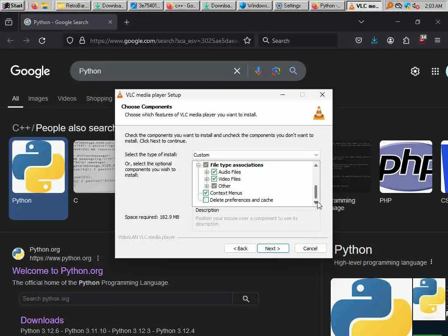
Task: Go back one page in Firefox
Action: [x=10, y=41]
